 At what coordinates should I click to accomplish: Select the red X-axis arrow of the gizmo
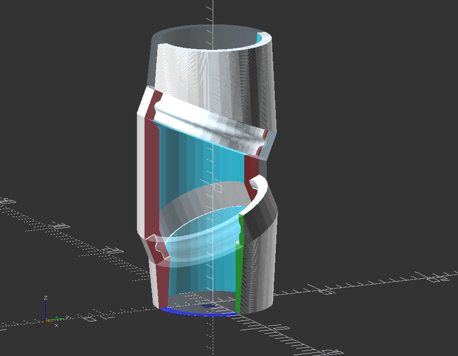click(50, 322)
